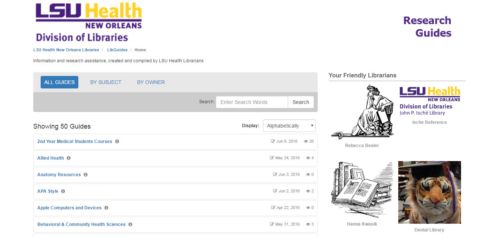Screen dimensions: 498x237
Task: Click the Search button
Action: tap(300, 102)
